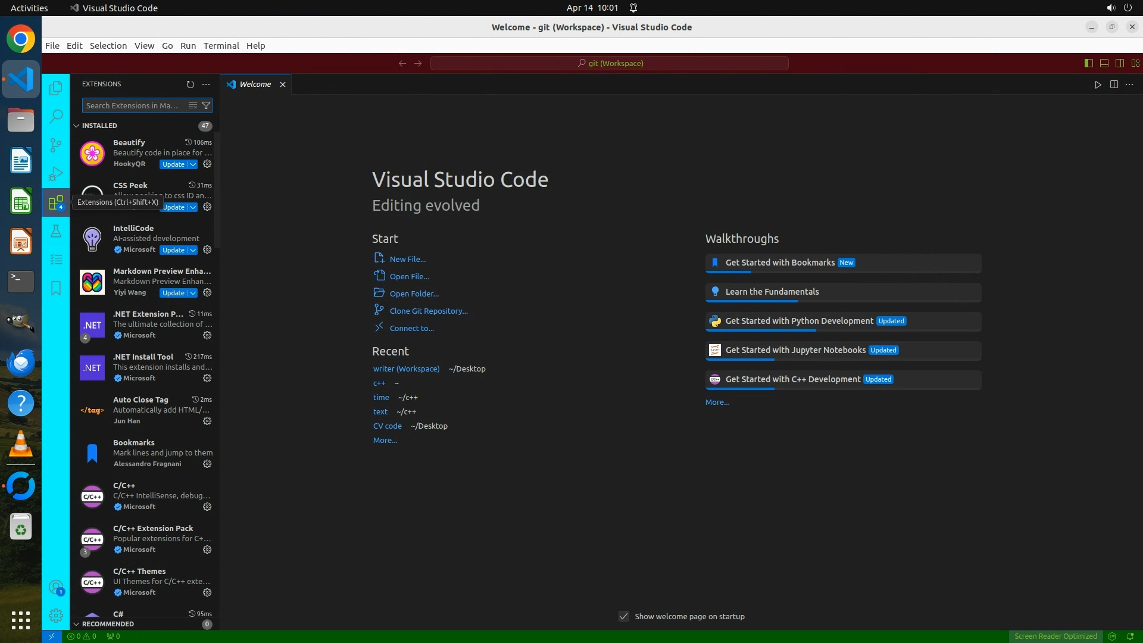Toggle the primary side bar layout button

tap(1088, 63)
